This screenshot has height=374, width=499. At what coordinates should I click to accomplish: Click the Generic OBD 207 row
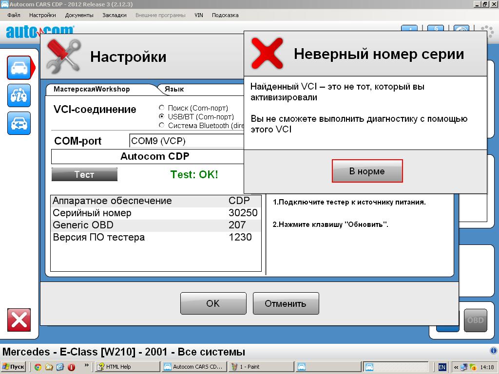click(155, 225)
